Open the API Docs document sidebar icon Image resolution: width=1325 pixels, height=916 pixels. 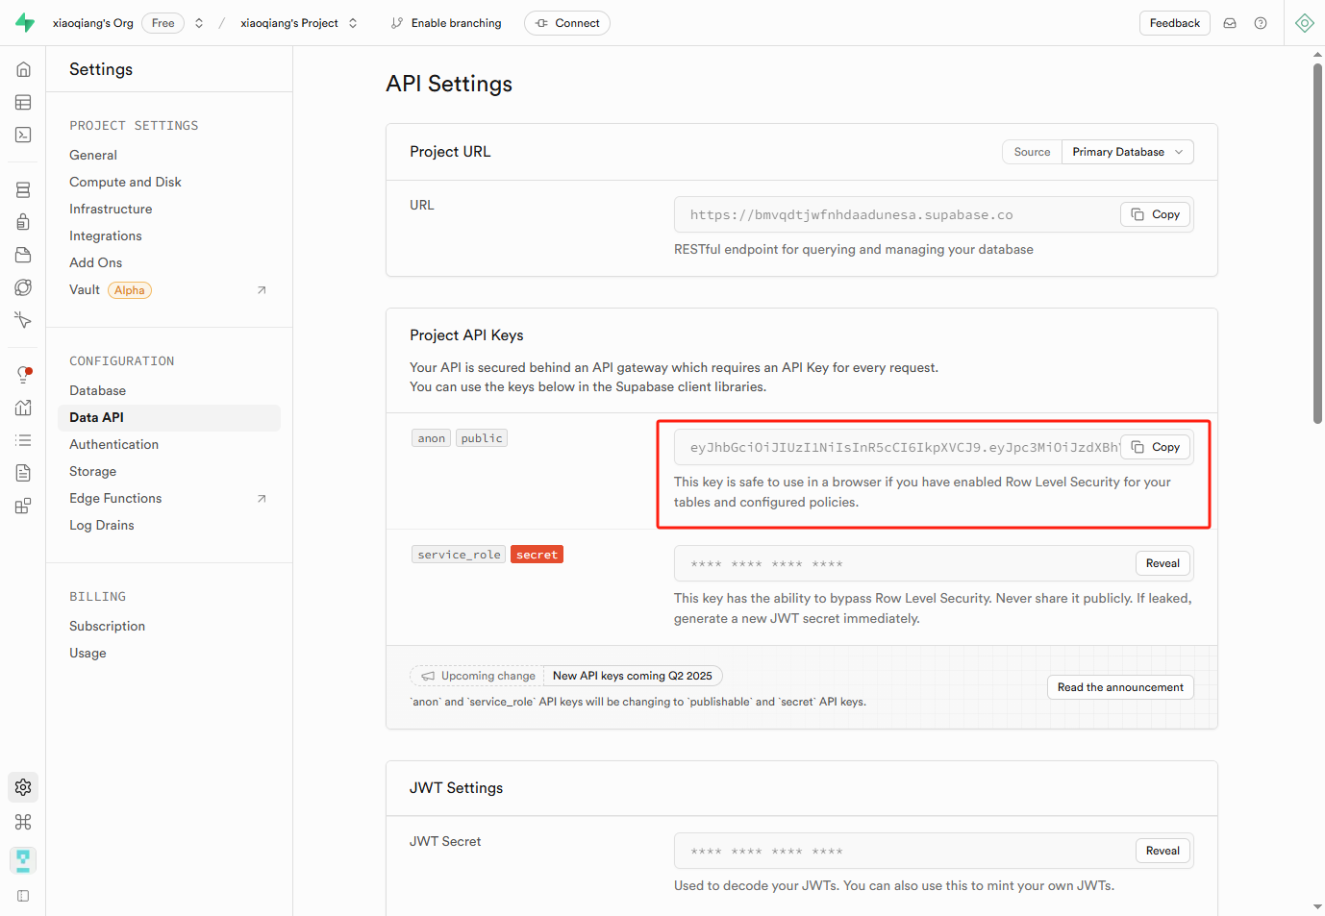23,473
